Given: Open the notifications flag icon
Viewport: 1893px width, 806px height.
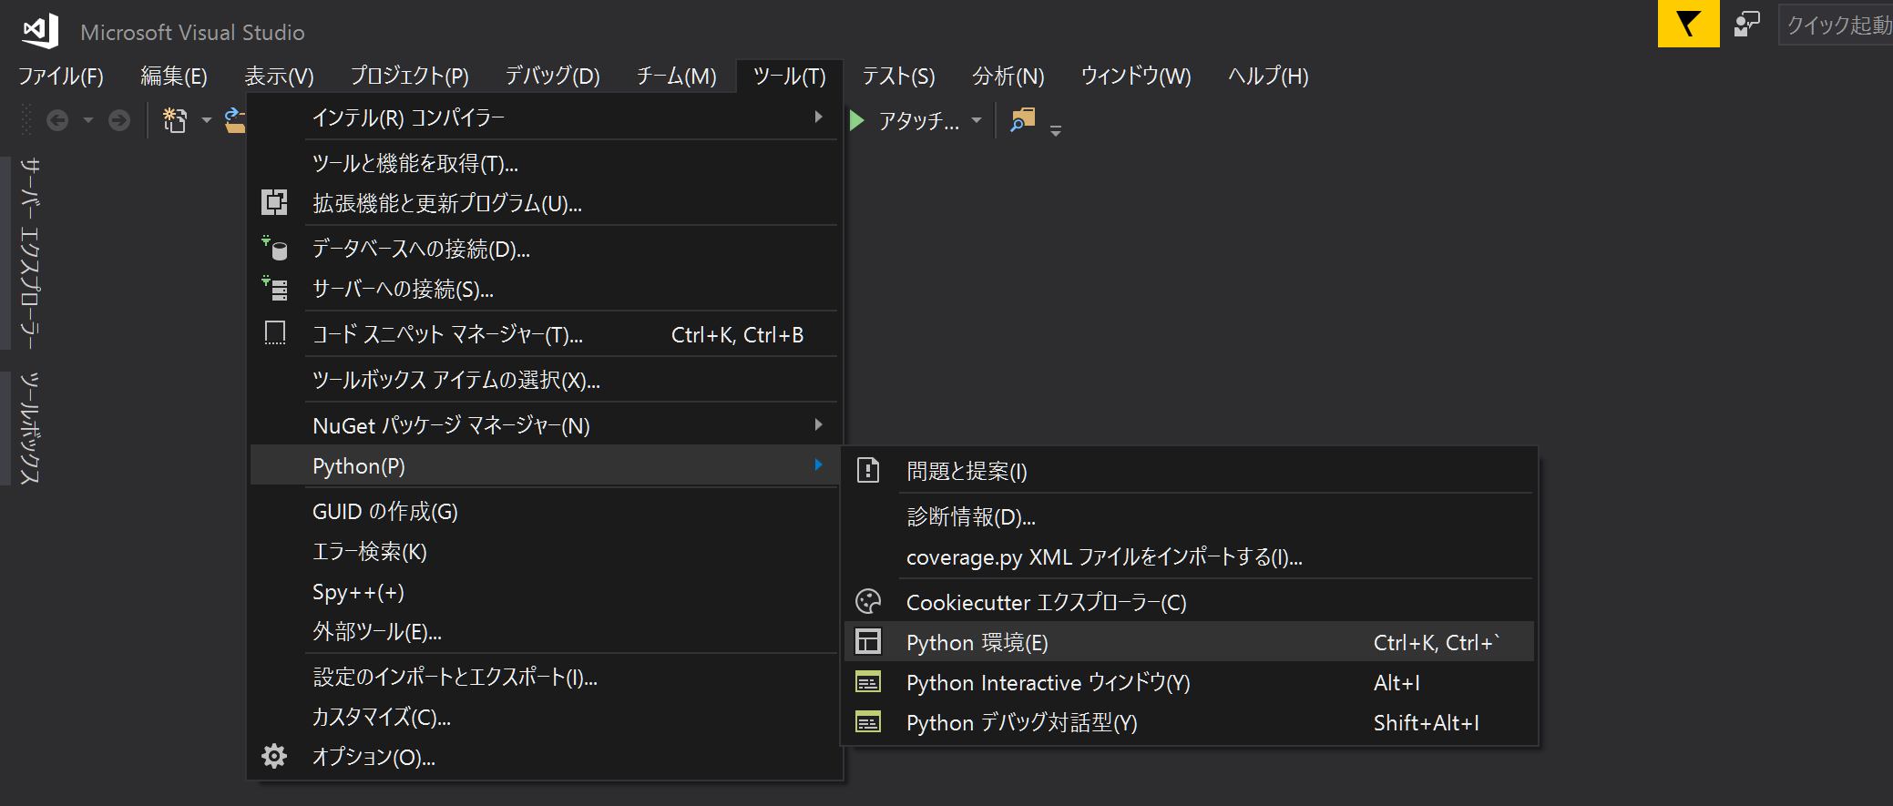Looking at the screenshot, I should [1688, 24].
